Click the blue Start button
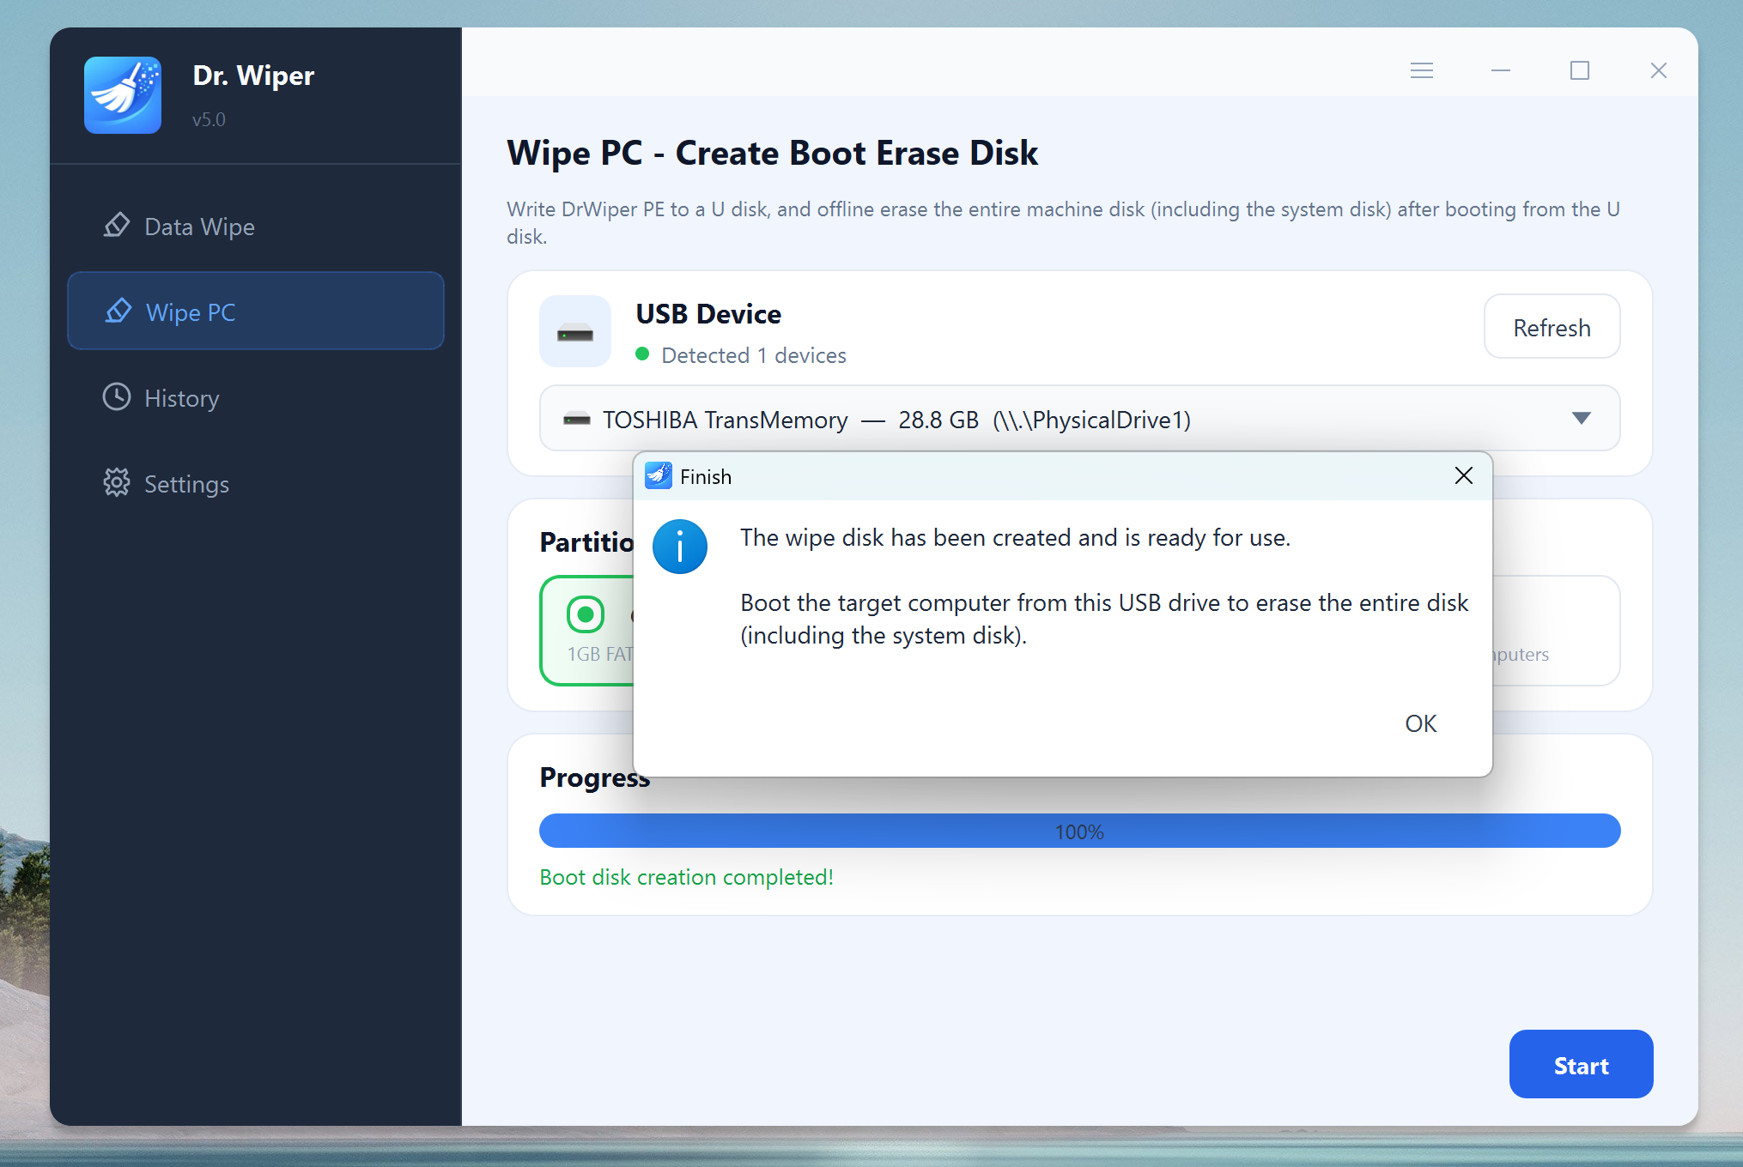This screenshot has height=1167, width=1743. click(1581, 1064)
